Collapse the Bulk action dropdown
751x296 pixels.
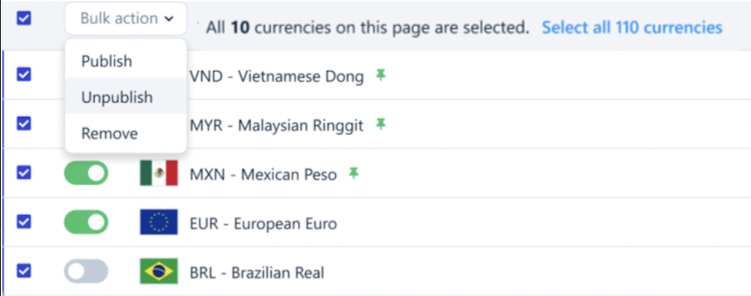(126, 19)
